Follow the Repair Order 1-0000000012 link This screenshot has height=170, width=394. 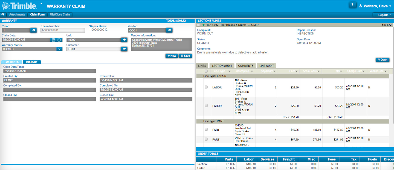click(x=99, y=30)
